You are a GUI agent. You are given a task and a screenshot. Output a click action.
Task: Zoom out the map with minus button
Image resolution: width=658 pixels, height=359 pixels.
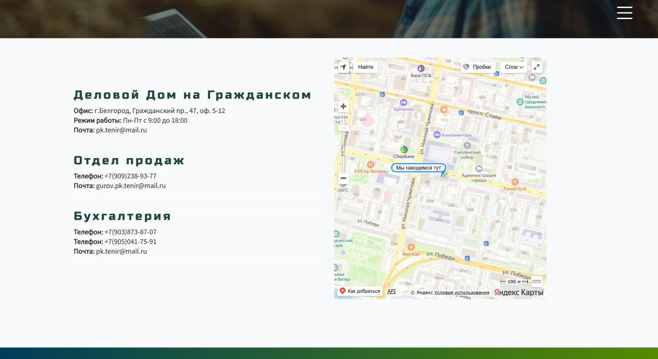tap(343, 178)
